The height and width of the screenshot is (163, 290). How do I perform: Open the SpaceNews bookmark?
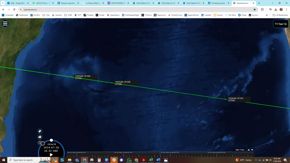[113, 15]
